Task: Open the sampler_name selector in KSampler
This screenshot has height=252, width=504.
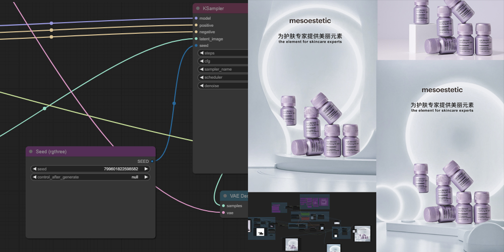Action: tap(223, 70)
